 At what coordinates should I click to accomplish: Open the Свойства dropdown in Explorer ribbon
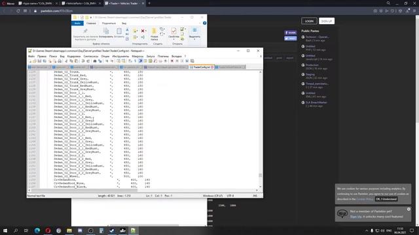173,34
